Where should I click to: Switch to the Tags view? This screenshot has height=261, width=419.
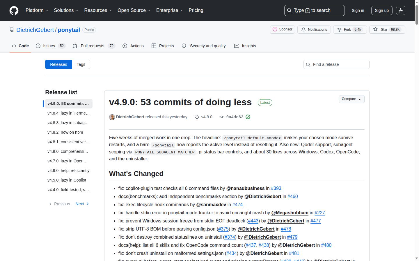81,64
